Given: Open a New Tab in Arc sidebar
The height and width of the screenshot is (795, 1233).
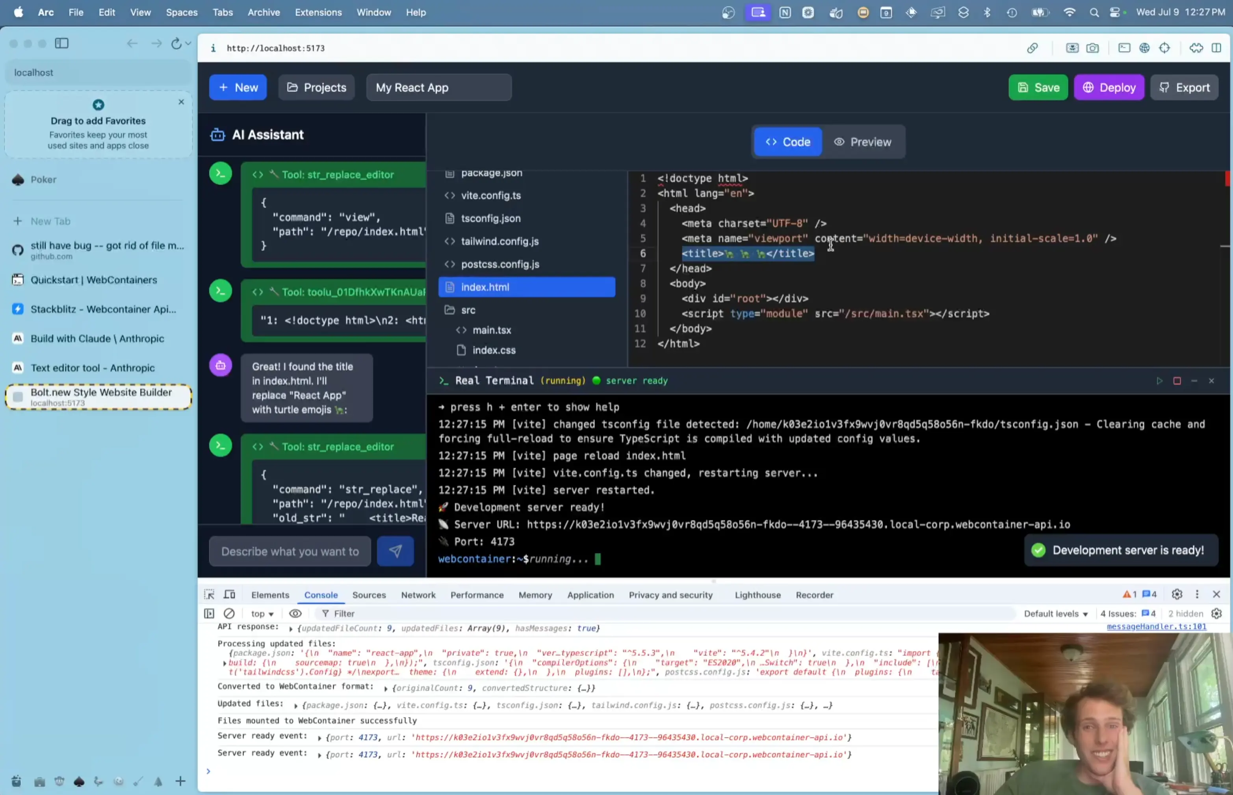Looking at the screenshot, I should pyautogui.click(x=98, y=221).
